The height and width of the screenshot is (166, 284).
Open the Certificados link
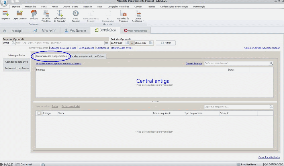coord(103,48)
